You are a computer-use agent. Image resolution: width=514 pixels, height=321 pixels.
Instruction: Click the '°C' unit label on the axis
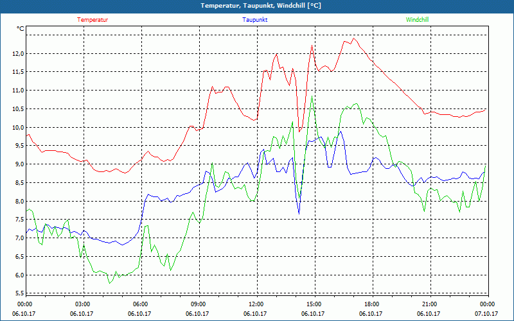pyautogui.click(x=21, y=29)
